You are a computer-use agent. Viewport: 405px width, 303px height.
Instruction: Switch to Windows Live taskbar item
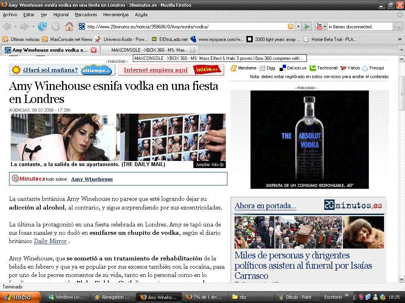(66, 297)
